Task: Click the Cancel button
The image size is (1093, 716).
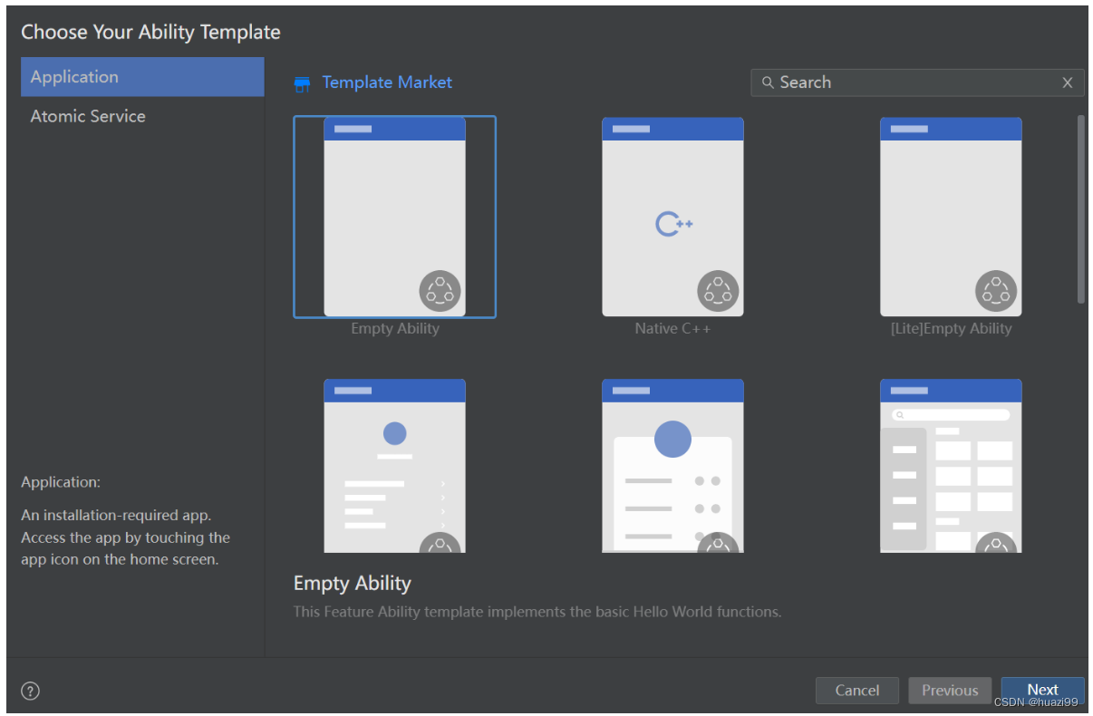Action: (857, 691)
